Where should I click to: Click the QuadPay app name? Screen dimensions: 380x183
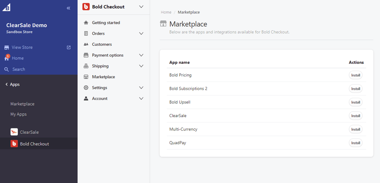tap(178, 143)
